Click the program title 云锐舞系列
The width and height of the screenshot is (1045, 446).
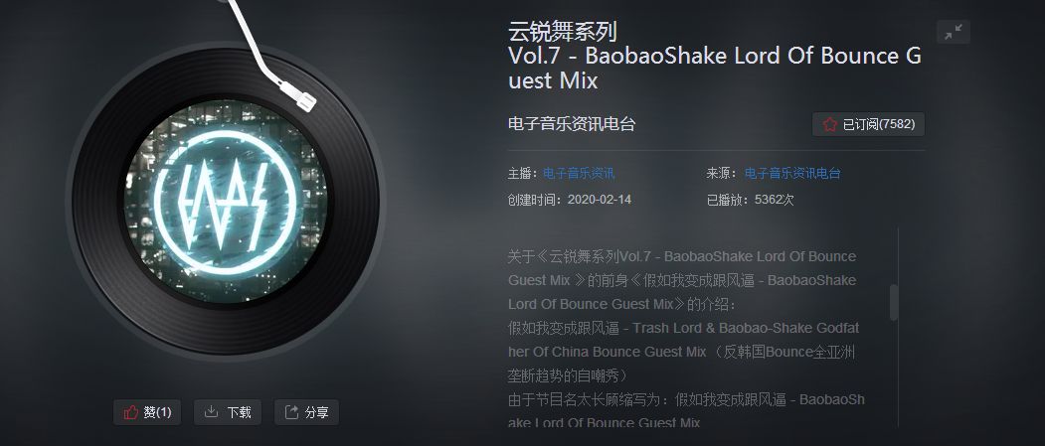[x=563, y=31]
